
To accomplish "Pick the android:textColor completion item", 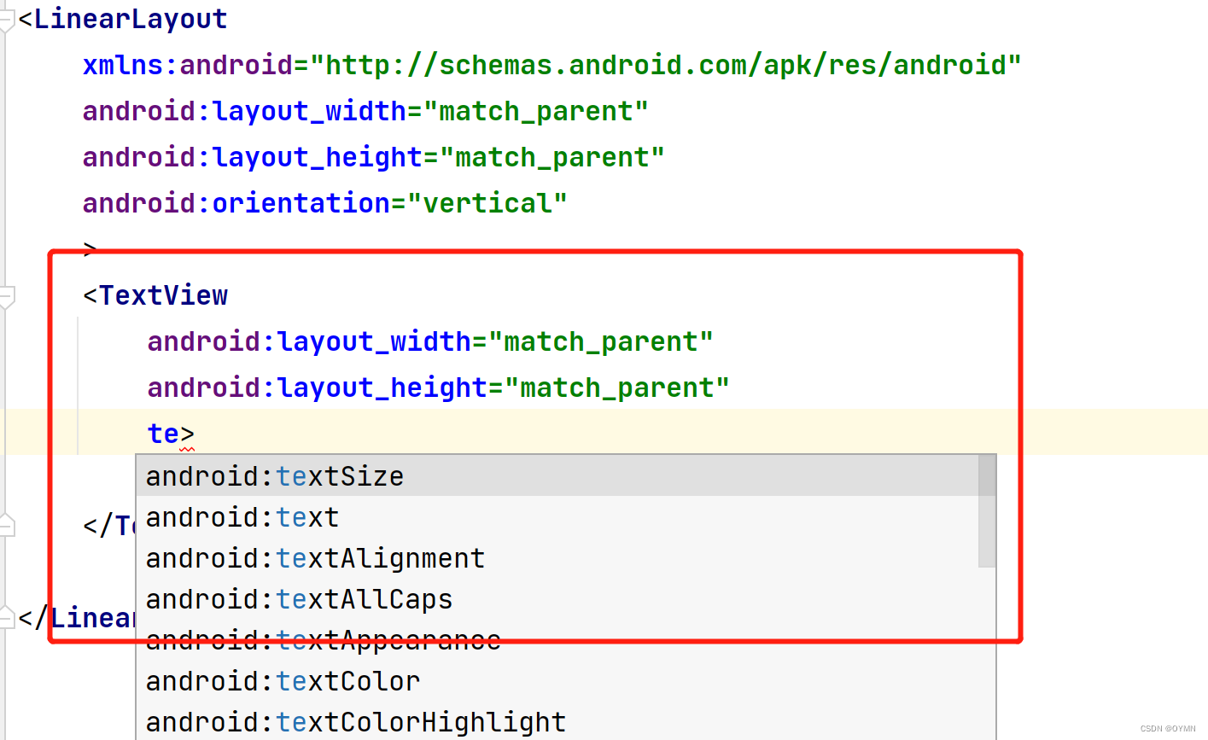I will pyautogui.click(x=557, y=681).
